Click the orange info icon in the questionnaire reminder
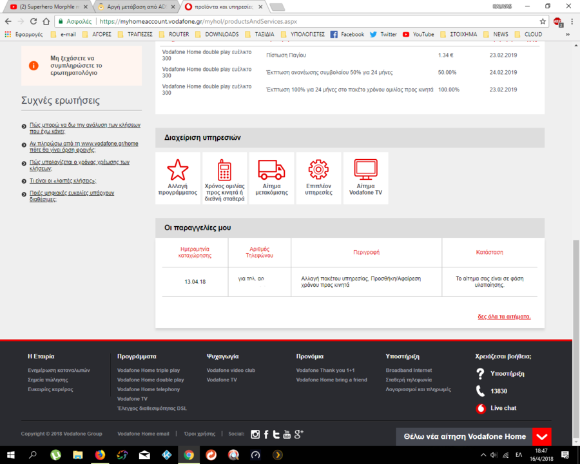The image size is (580, 464). [x=34, y=66]
